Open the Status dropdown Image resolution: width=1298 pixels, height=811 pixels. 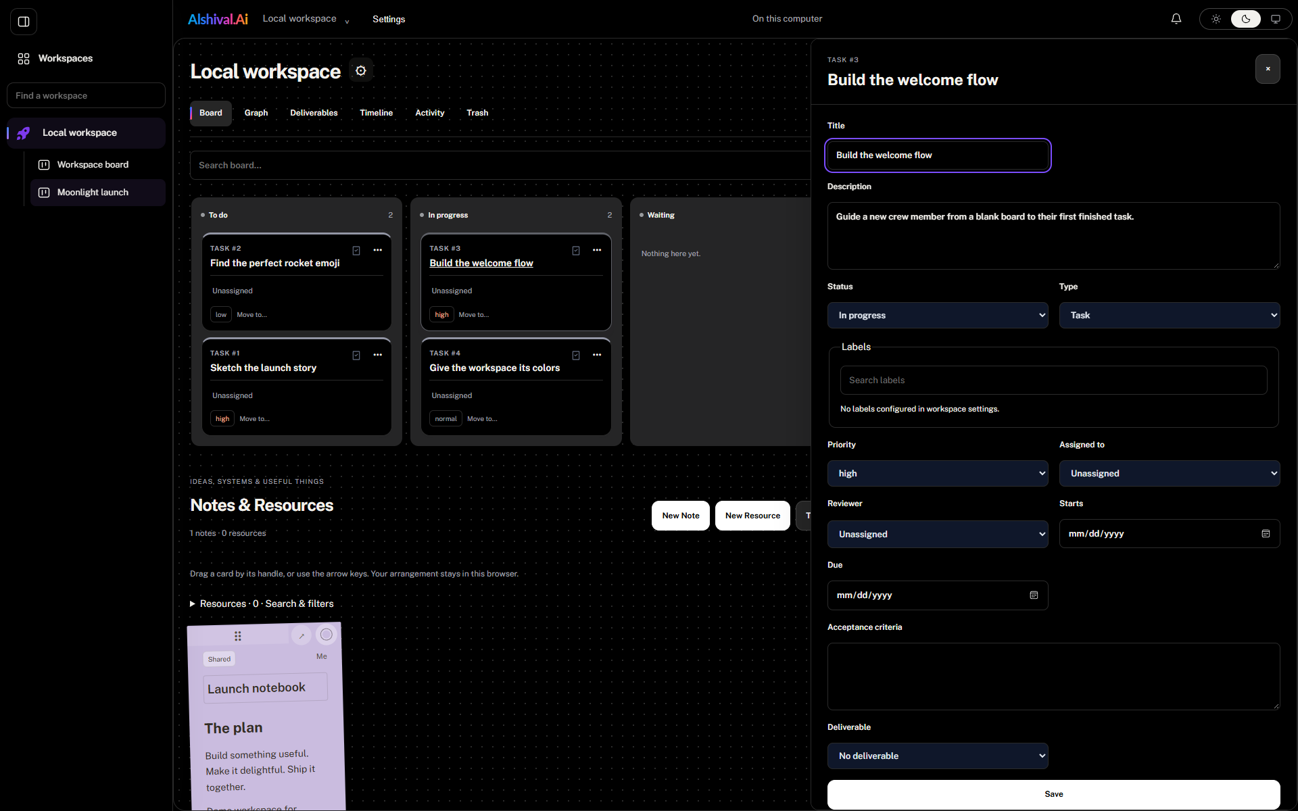[938, 316]
